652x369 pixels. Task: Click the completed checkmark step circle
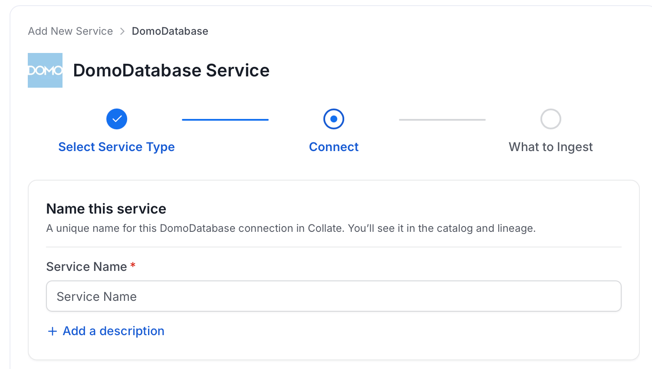117,119
